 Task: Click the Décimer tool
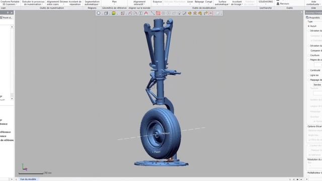[x=64, y=3]
